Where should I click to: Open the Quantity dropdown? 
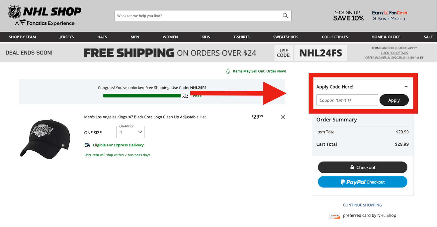coord(130,132)
